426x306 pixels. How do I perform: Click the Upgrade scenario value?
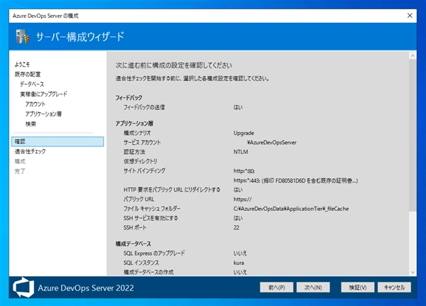[244, 133]
